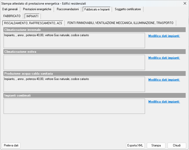The image size is (189, 150).
Task: Select the Fabbricato e Impianti tab
Action: click(96, 9)
